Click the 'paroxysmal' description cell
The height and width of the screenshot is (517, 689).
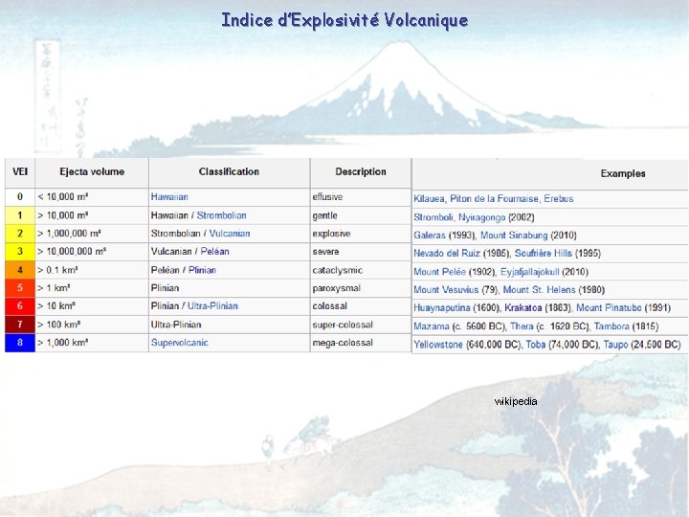click(361, 288)
